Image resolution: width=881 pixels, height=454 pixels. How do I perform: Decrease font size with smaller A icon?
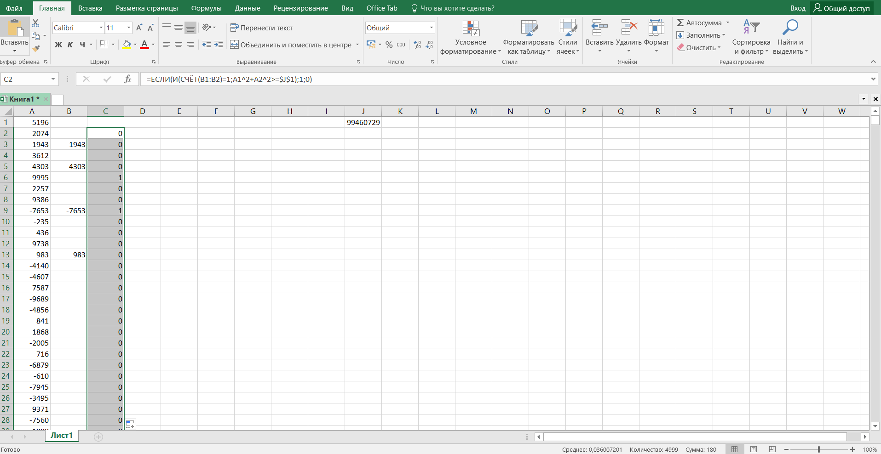tap(150, 28)
